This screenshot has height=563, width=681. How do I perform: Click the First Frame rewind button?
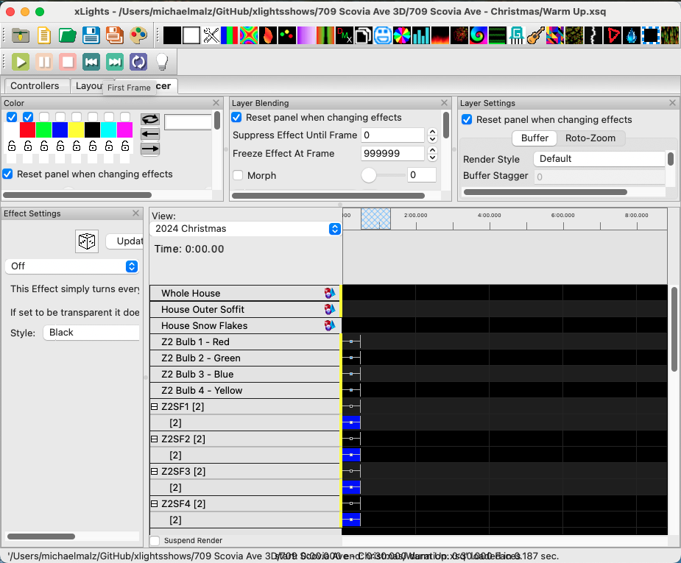pyautogui.click(x=91, y=62)
